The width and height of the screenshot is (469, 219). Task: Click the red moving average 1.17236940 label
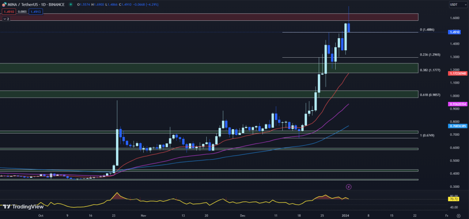458,74
